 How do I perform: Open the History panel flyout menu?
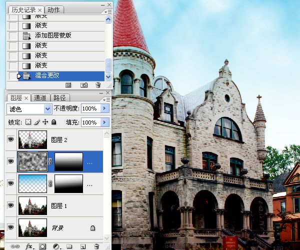tap(108, 12)
